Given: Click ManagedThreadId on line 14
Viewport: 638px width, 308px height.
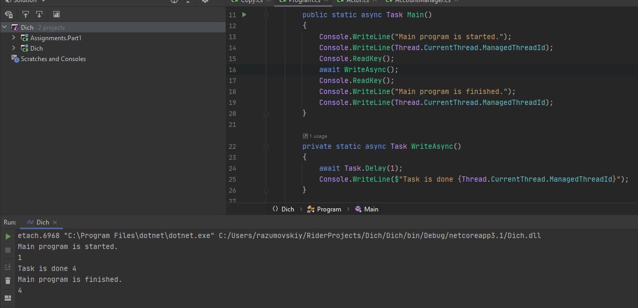Looking at the screenshot, I should tap(513, 48).
